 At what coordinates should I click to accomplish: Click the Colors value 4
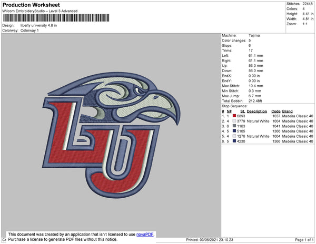(x=303, y=9)
